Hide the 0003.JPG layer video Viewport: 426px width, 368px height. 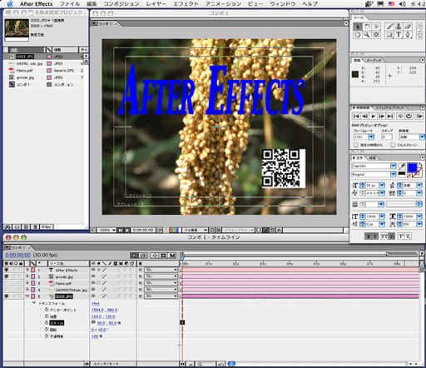pos(7,296)
